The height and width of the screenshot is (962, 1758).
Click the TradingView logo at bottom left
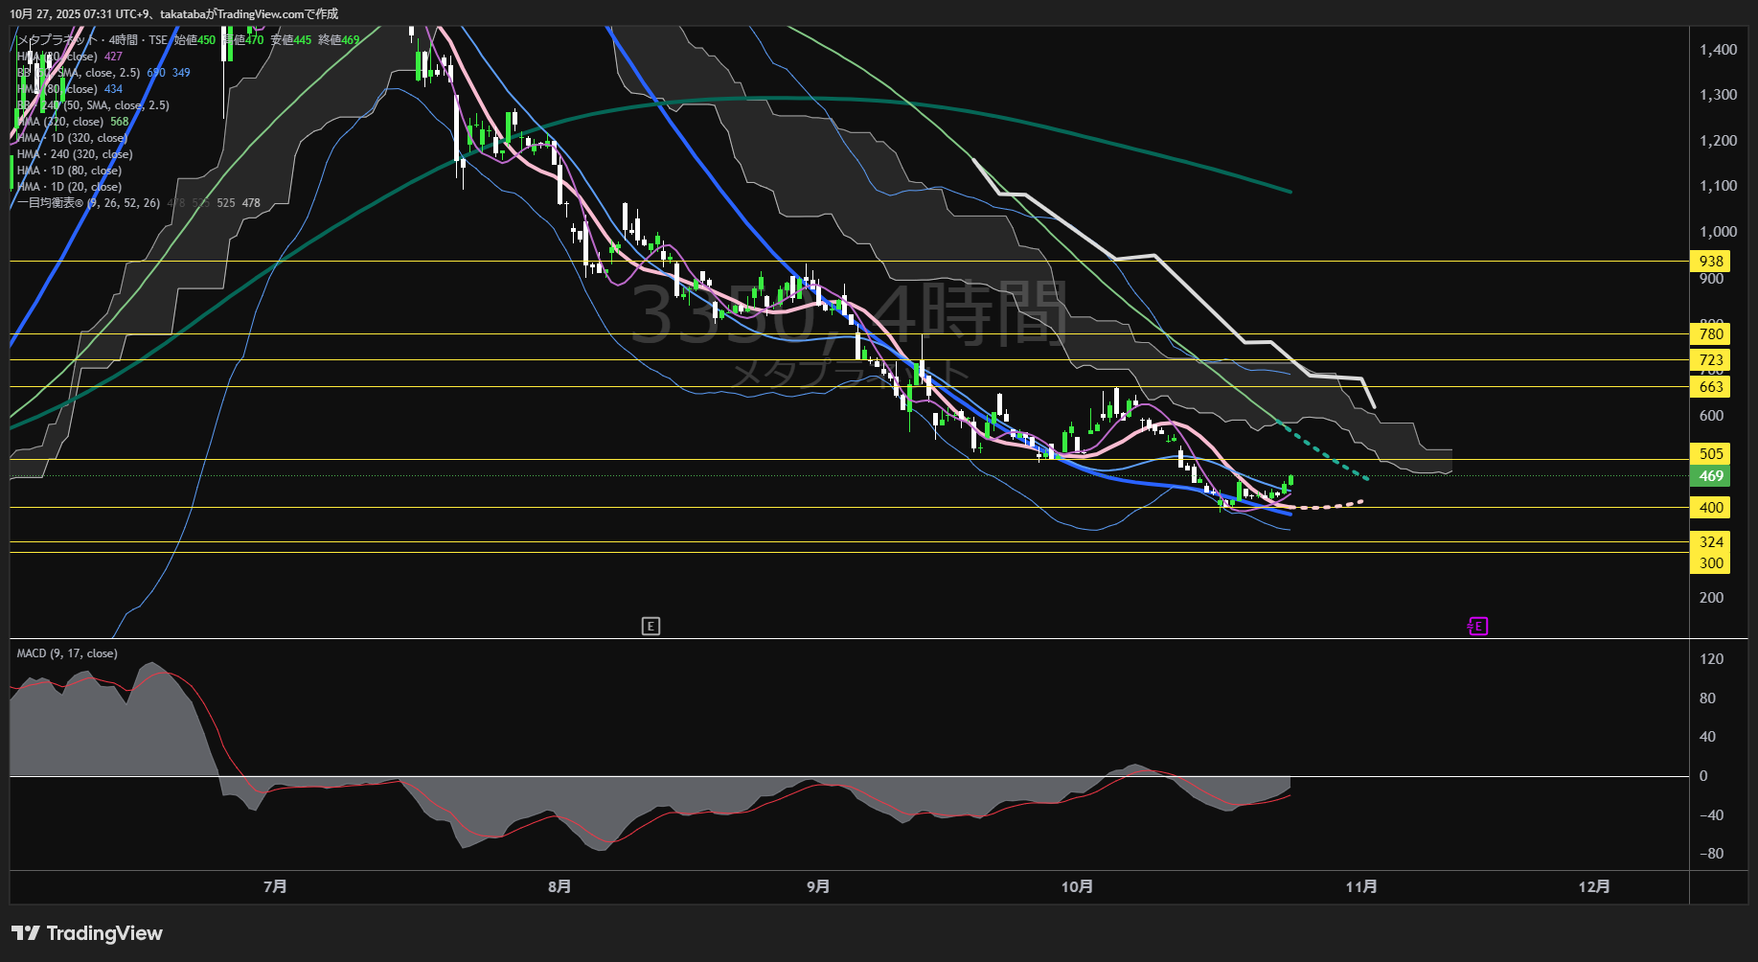[87, 933]
